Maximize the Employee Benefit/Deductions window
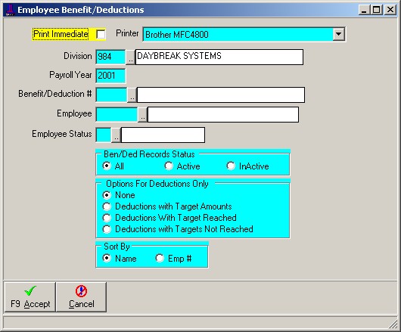Image resolution: width=401 pixels, height=332 pixels. click(377, 10)
